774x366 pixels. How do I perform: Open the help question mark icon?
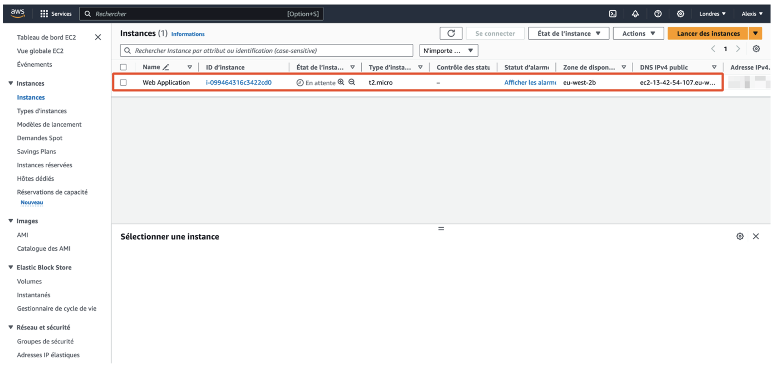(658, 14)
